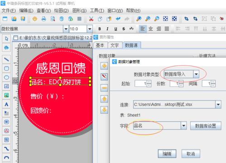Screen dimensions: 226x163
Task: Select the line drawing tool
Action: click(6, 59)
